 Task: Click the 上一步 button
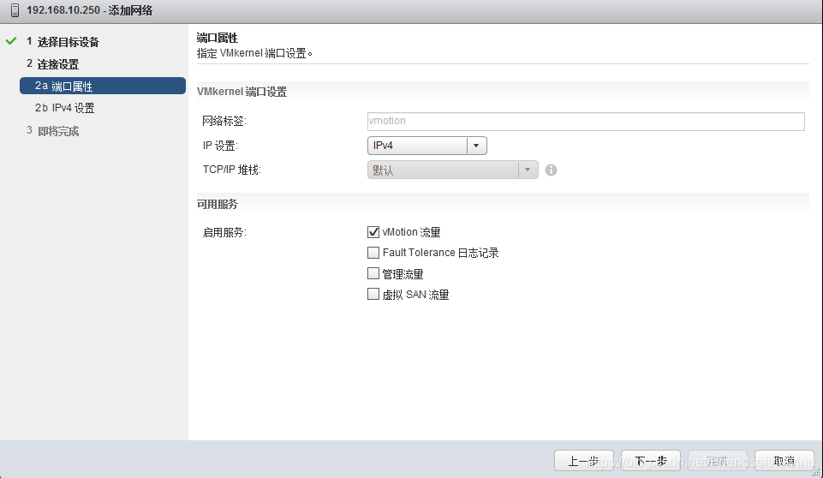tap(584, 461)
